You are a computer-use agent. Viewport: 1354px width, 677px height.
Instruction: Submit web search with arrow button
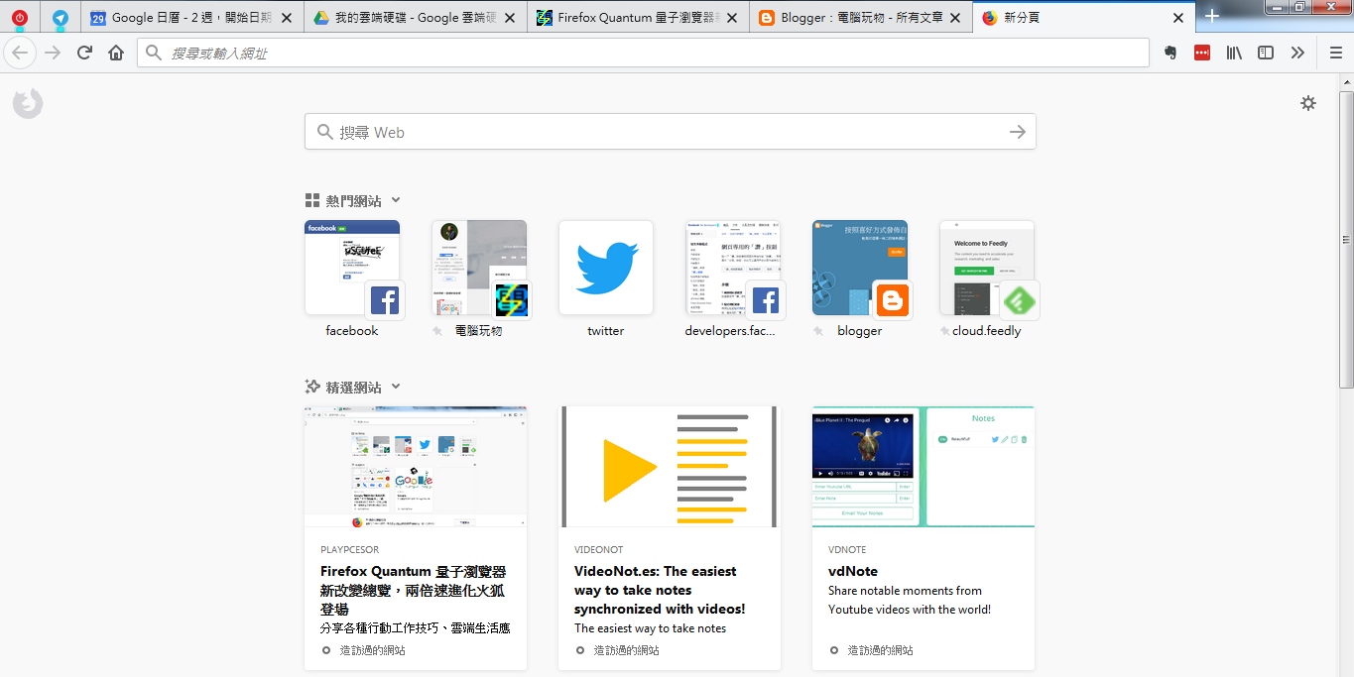(1017, 132)
